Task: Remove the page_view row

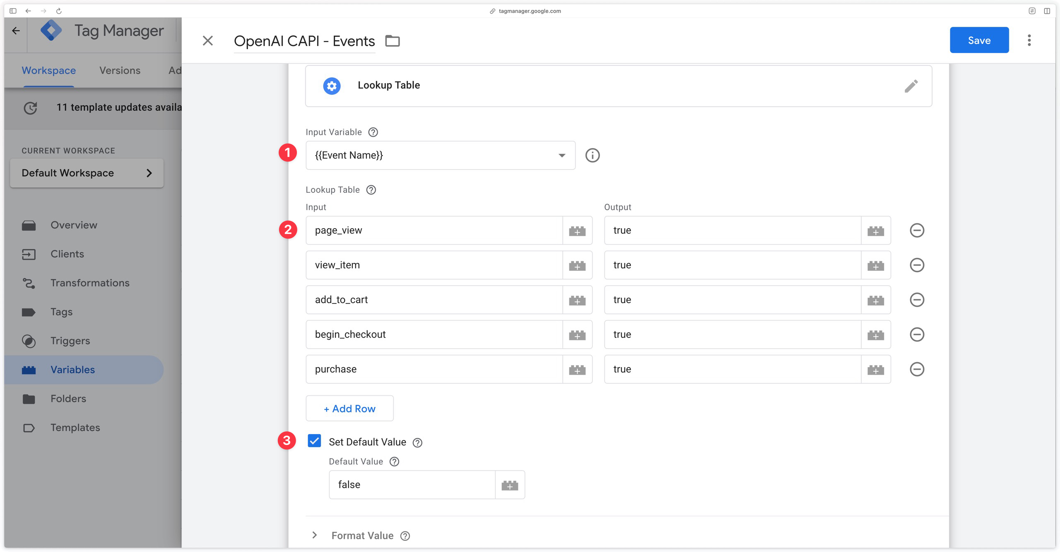Action: [917, 230]
